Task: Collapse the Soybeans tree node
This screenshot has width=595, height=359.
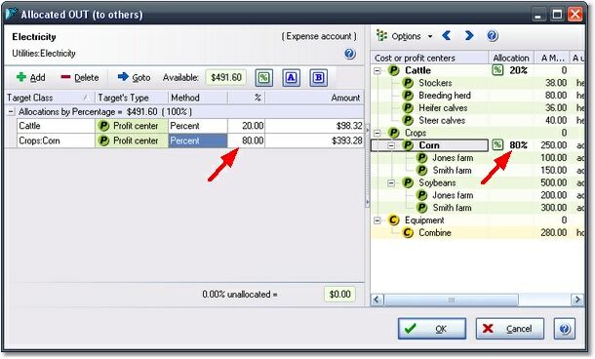Action: (x=391, y=183)
